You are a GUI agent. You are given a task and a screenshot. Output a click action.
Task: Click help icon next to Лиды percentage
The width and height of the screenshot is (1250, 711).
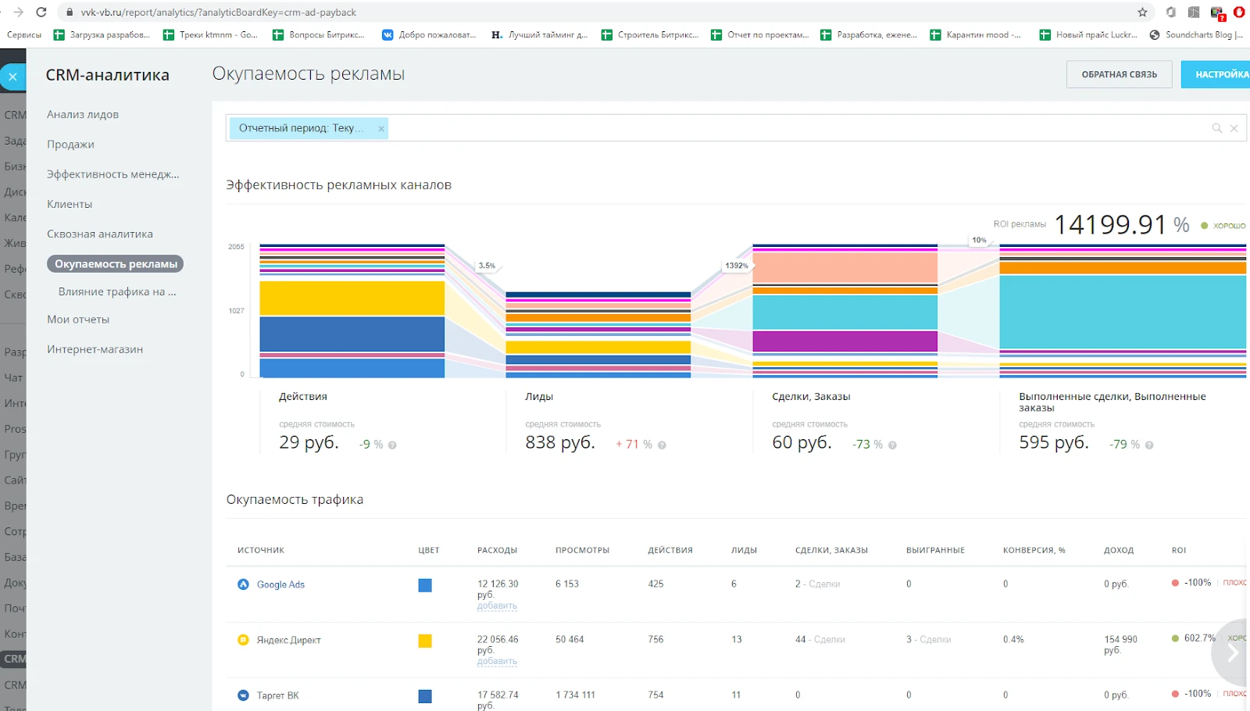click(x=662, y=445)
